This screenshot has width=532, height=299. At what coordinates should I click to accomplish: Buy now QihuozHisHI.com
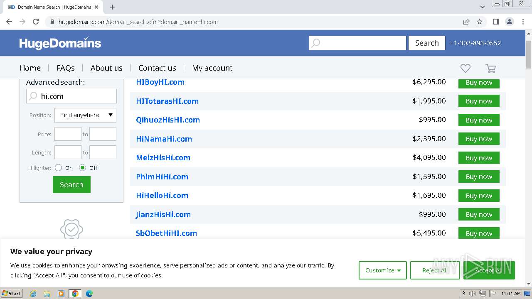tap(479, 120)
